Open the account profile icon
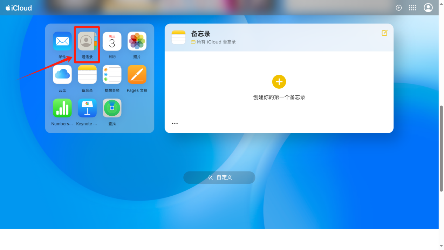Viewport: 444px width, 250px height. 428,8
